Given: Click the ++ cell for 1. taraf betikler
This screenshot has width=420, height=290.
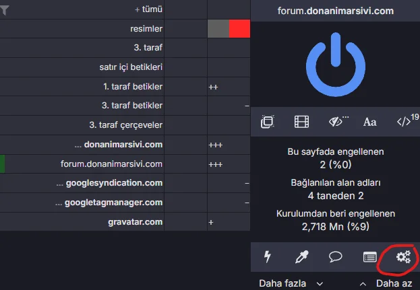Looking at the screenshot, I should coord(229,87).
